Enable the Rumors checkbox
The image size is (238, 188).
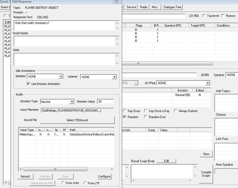(x=223, y=16)
